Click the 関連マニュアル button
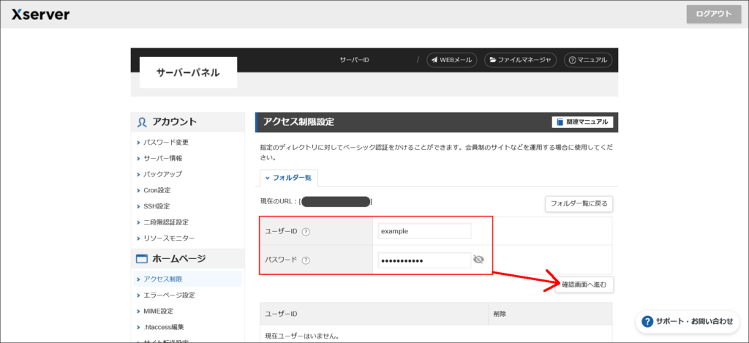Image resolution: width=749 pixels, height=343 pixels. point(582,122)
